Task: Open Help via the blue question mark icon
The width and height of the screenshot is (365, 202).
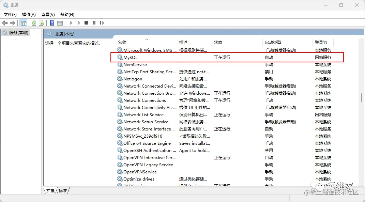Action: [52, 23]
